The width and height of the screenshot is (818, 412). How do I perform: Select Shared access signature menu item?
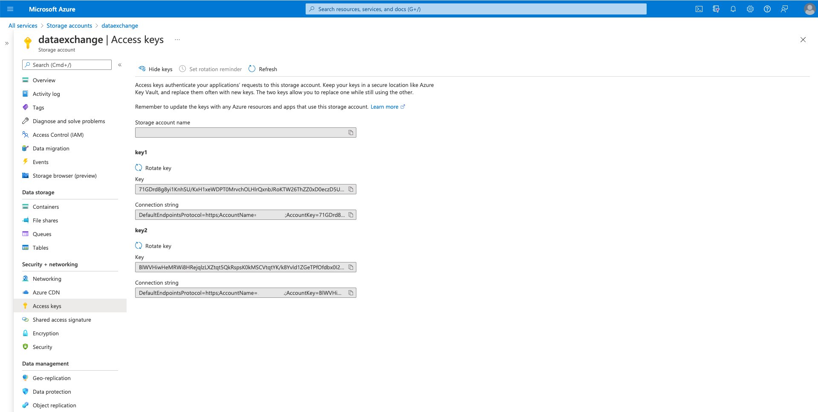pyautogui.click(x=62, y=320)
